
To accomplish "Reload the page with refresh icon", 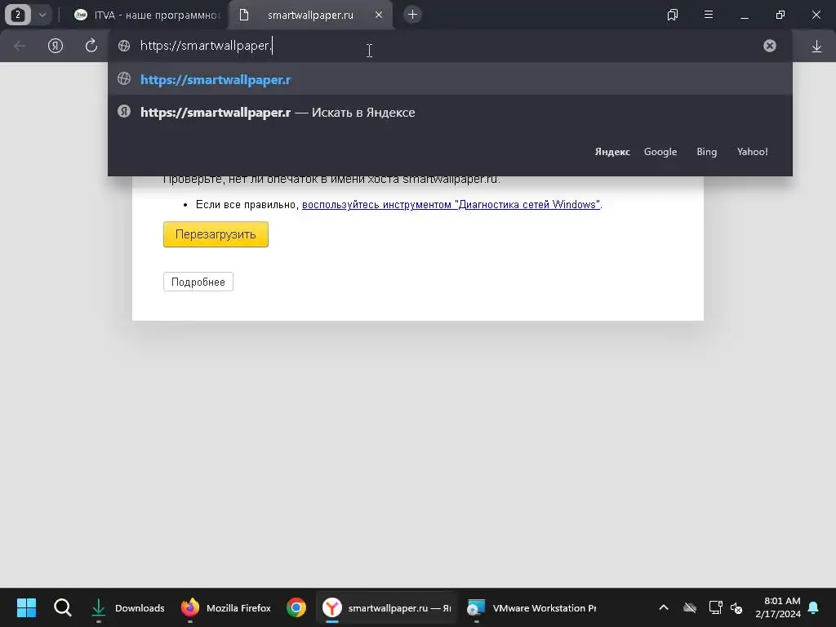I will tap(91, 46).
